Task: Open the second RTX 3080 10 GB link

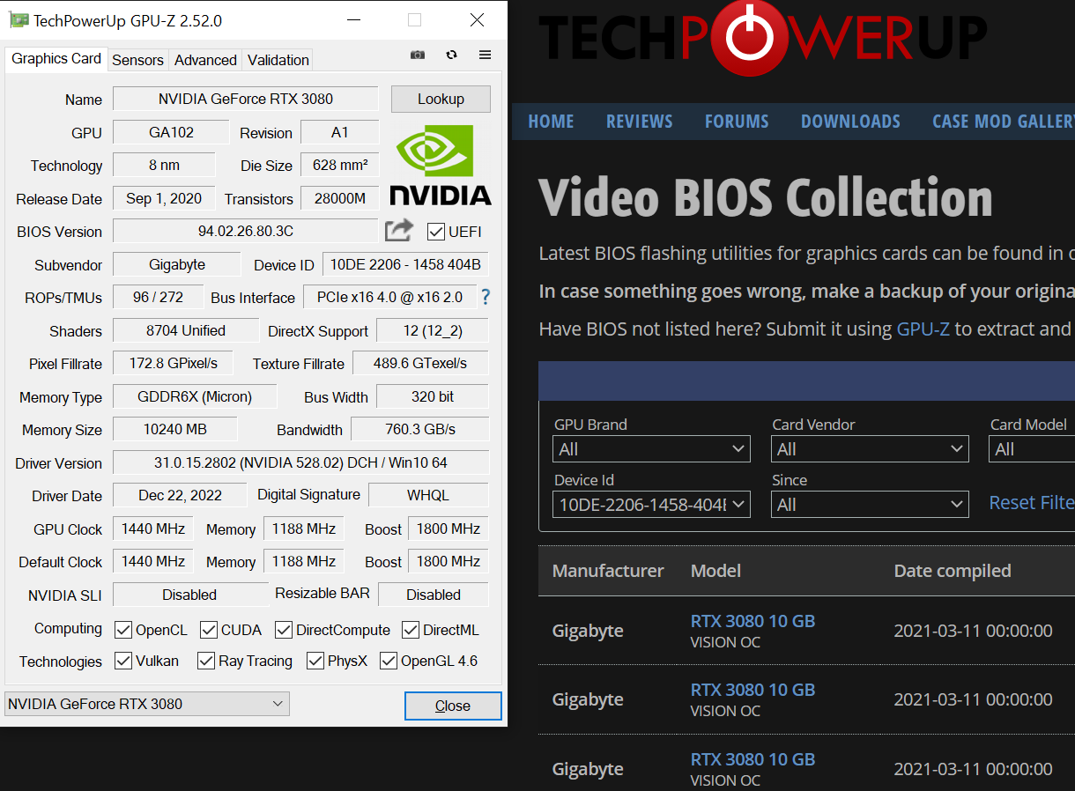Action: 752,690
